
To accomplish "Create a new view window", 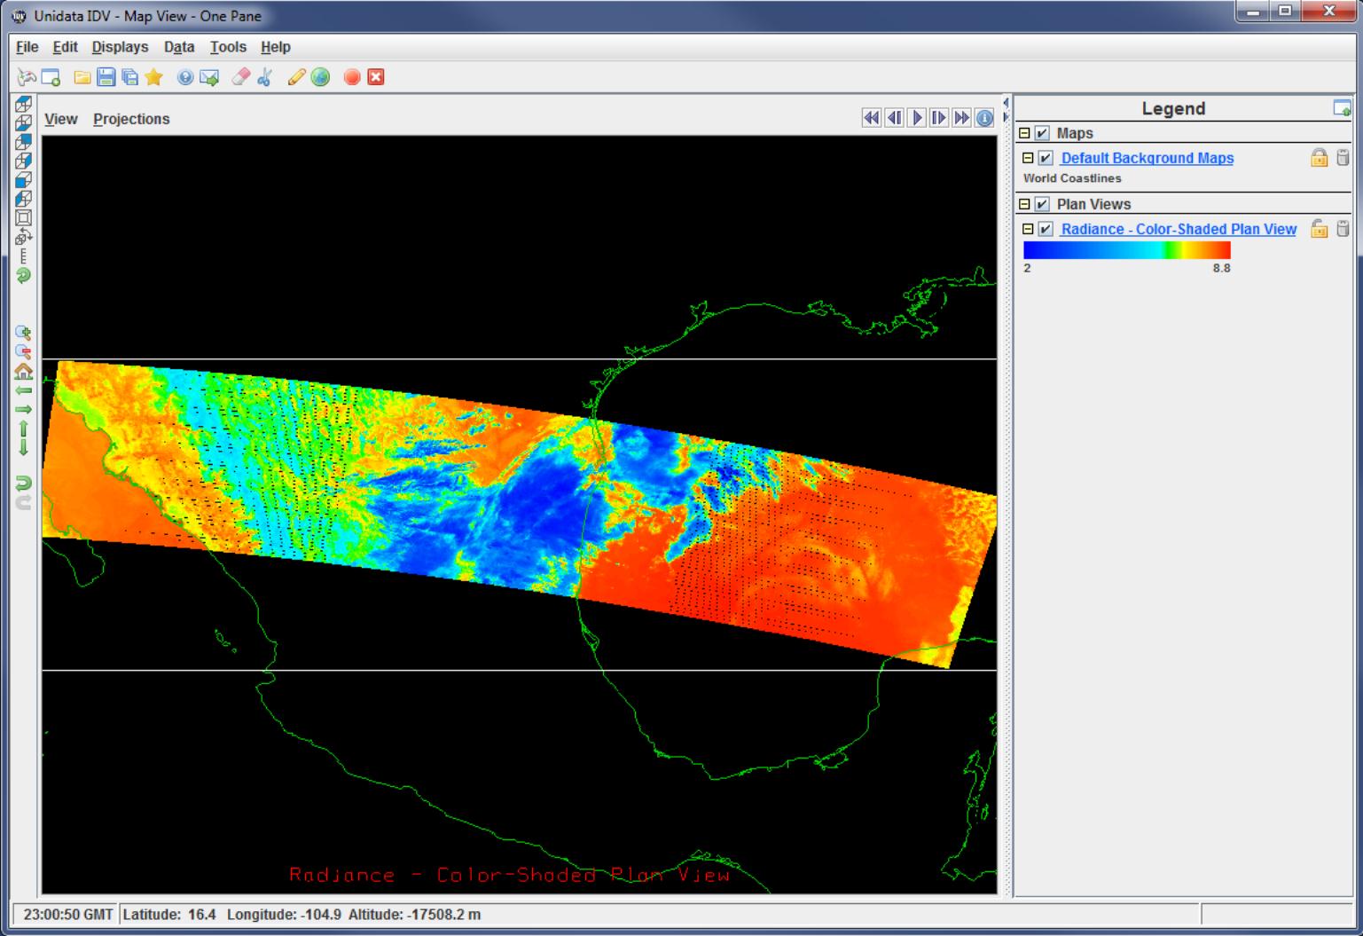I will click(51, 77).
